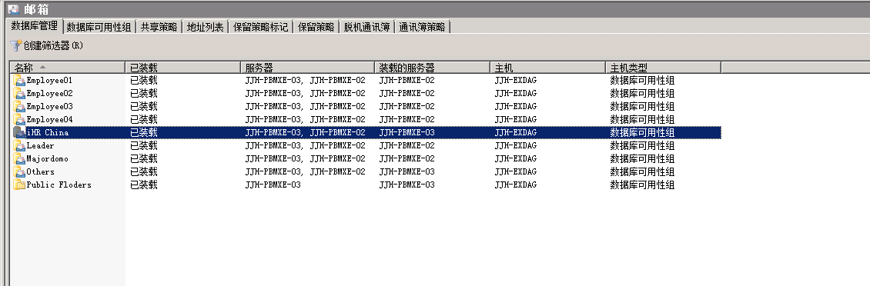Click the Public Floders folder icon

pyautogui.click(x=19, y=185)
